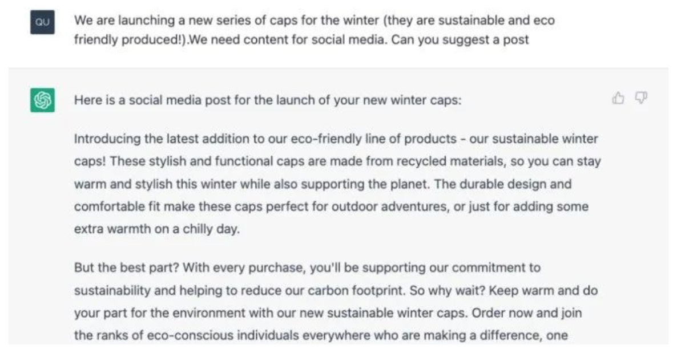Click the line starting "your part for the environment"

click(328, 313)
